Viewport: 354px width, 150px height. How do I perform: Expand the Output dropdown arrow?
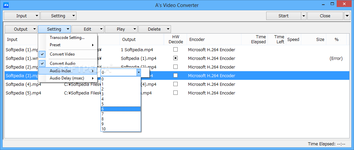[34, 29]
